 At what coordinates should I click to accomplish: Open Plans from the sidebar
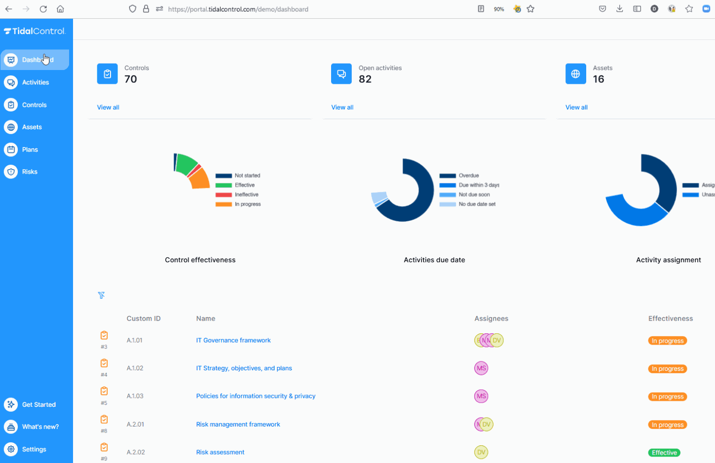[30, 149]
